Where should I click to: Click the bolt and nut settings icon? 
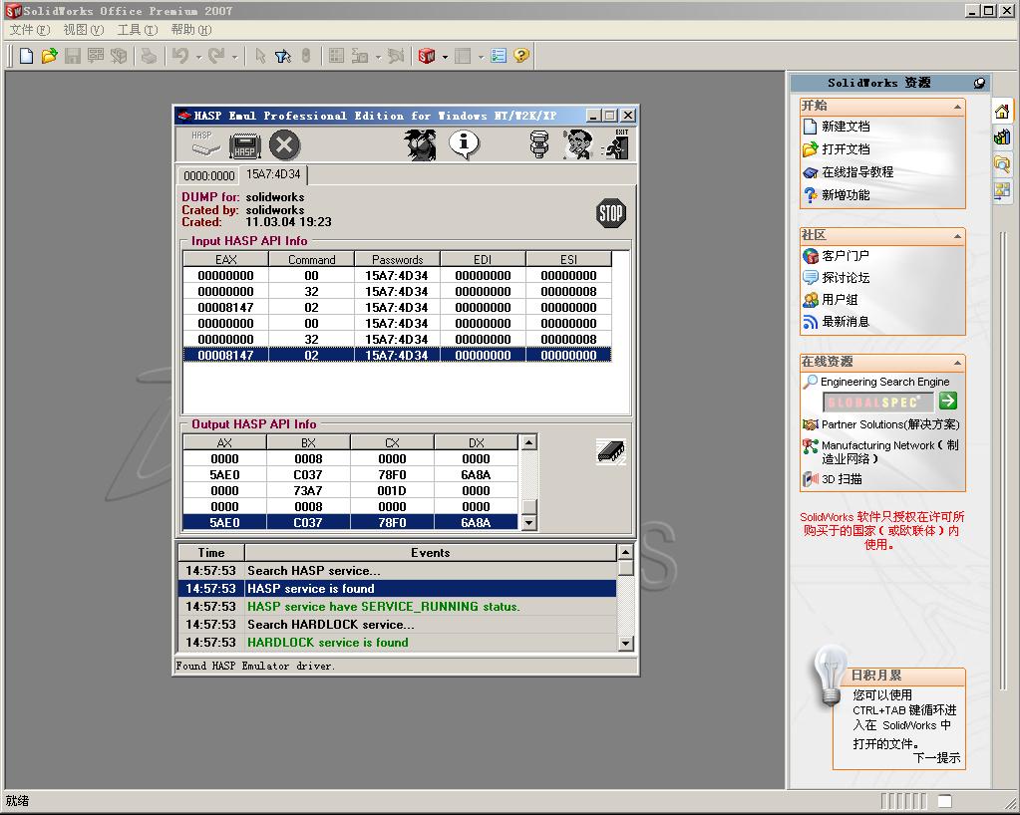[539, 144]
